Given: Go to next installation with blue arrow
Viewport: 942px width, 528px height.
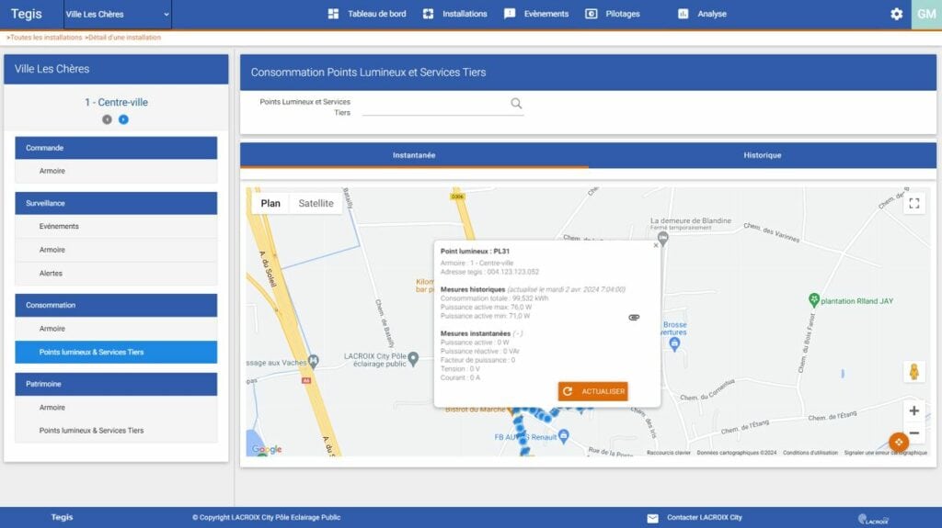Looking at the screenshot, I should tap(123, 119).
